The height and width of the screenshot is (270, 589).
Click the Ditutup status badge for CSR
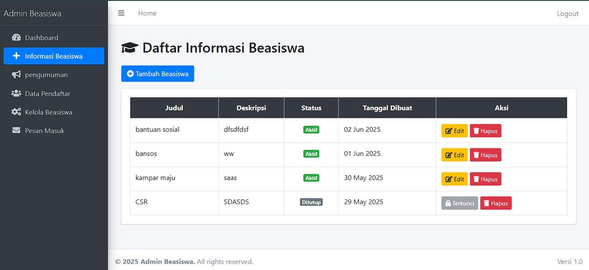[x=311, y=202]
